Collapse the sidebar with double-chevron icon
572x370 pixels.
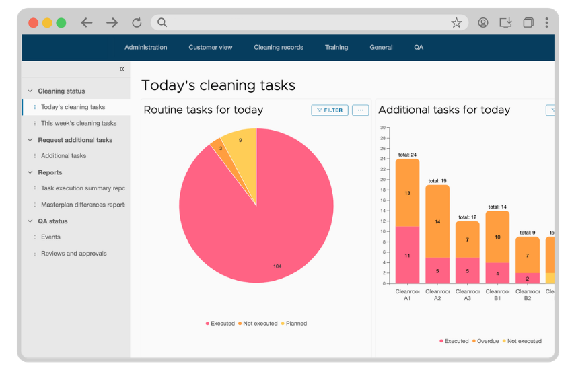pos(122,69)
